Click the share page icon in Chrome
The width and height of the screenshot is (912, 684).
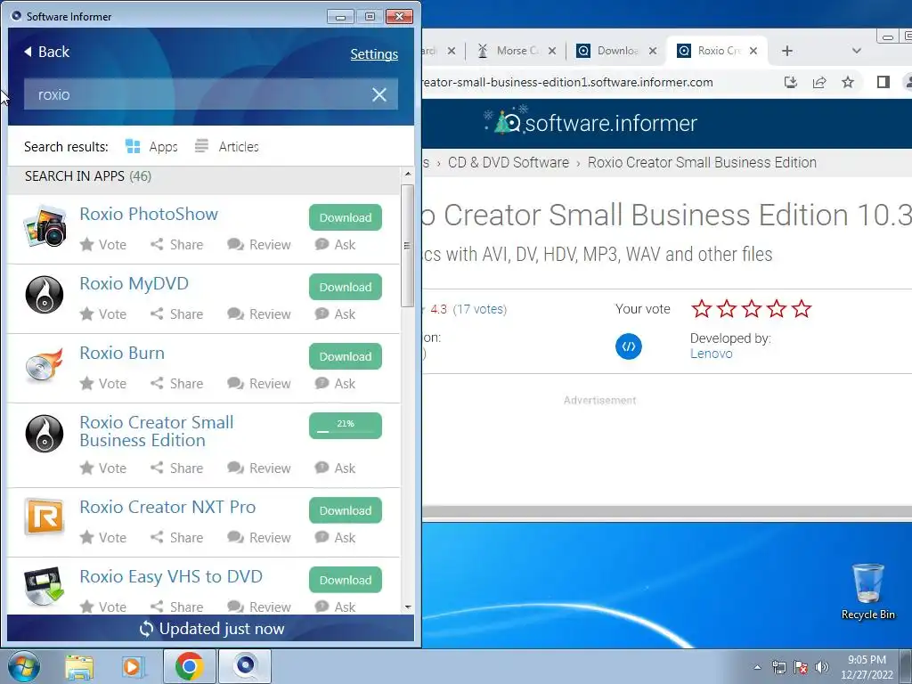819,82
